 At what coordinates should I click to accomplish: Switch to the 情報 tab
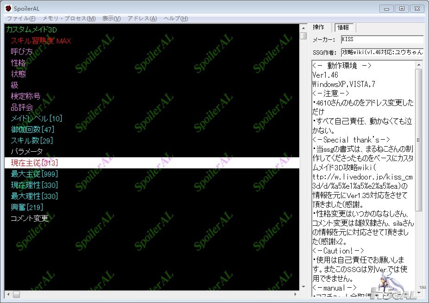[344, 28]
